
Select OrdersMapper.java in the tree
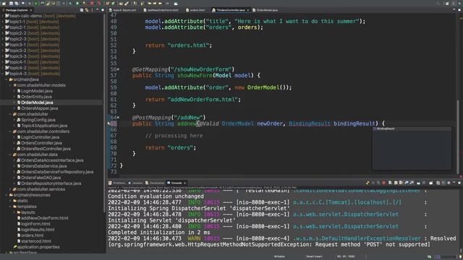coord(39,108)
